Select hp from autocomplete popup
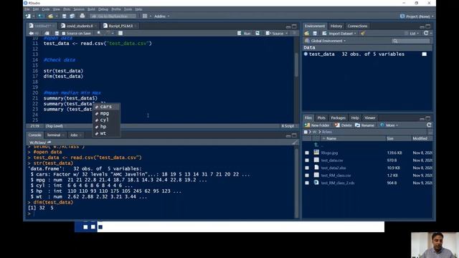 pos(106,127)
